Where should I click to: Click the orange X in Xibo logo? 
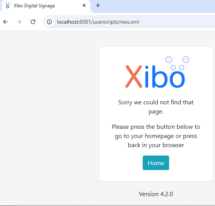coord(134,76)
